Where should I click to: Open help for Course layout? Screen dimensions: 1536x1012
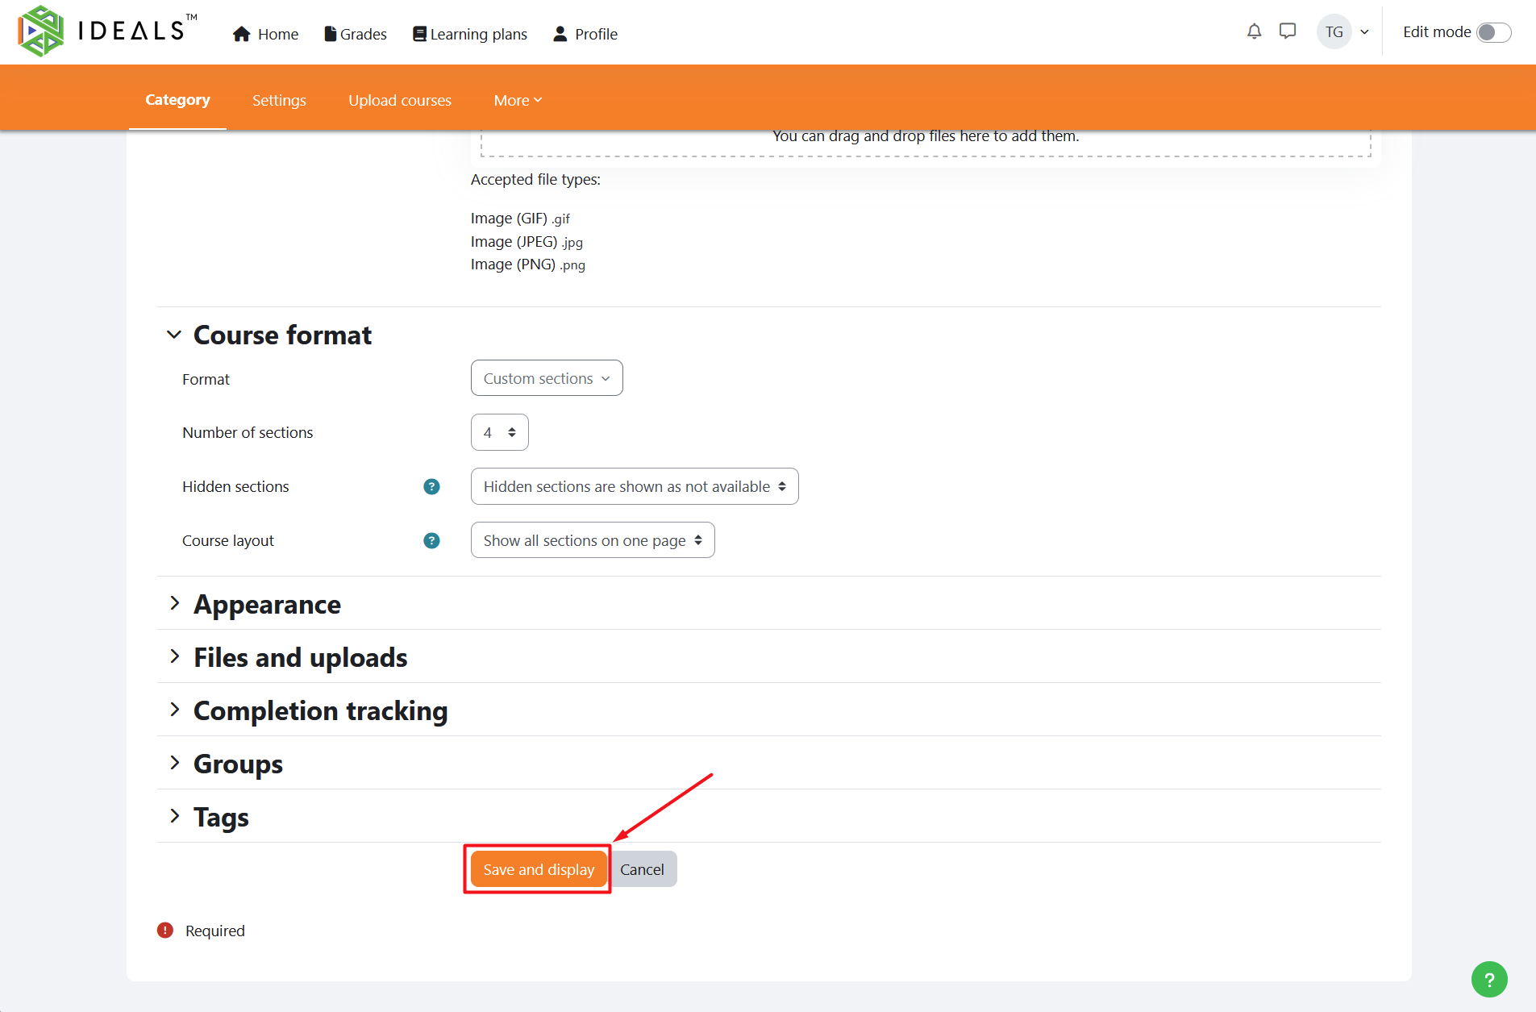(x=431, y=540)
